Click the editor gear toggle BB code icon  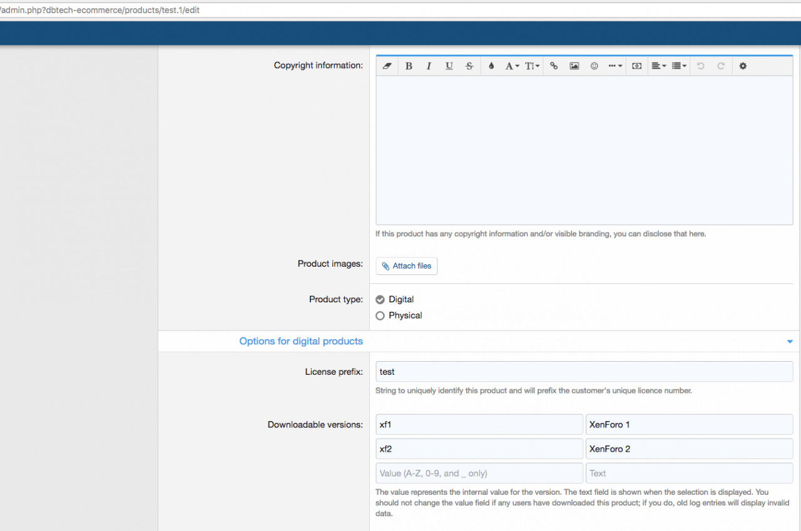coord(743,66)
